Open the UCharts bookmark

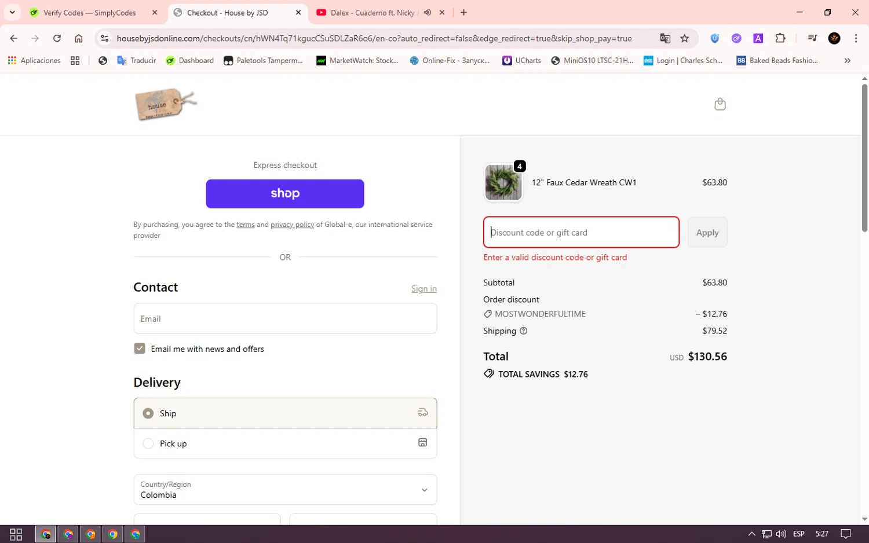[x=521, y=60]
